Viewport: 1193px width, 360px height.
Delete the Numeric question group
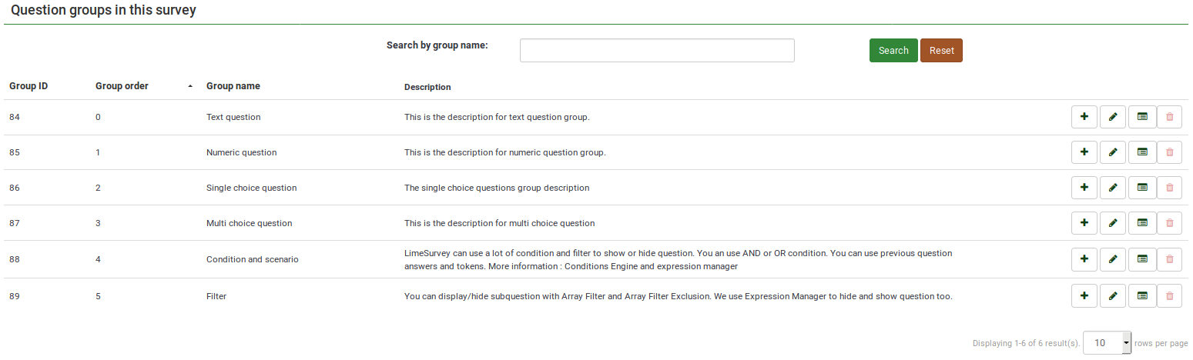pyautogui.click(x=1169, y=152)
